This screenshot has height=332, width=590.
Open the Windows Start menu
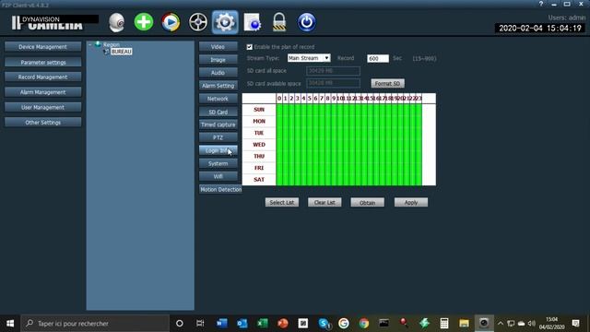click(x=10, y=324)
